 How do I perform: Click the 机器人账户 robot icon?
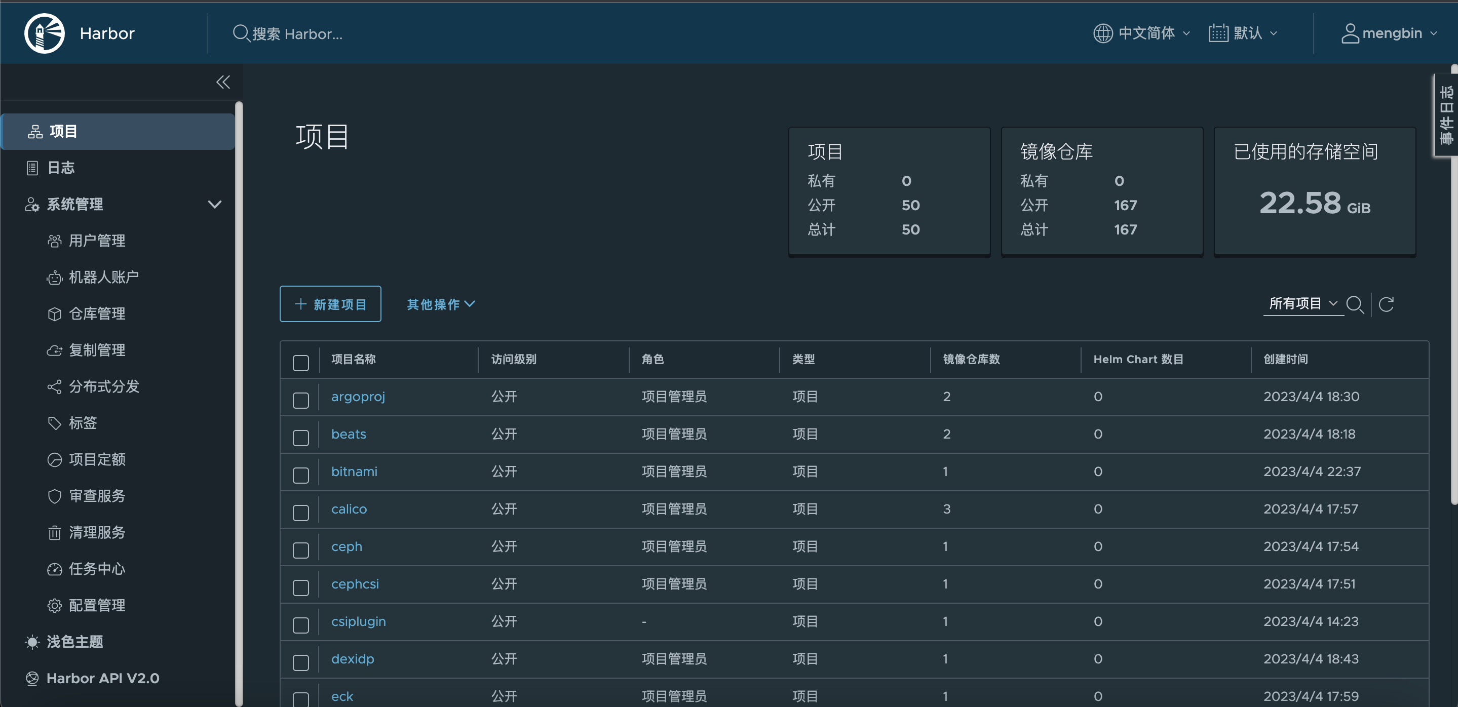tap(54, 278)
